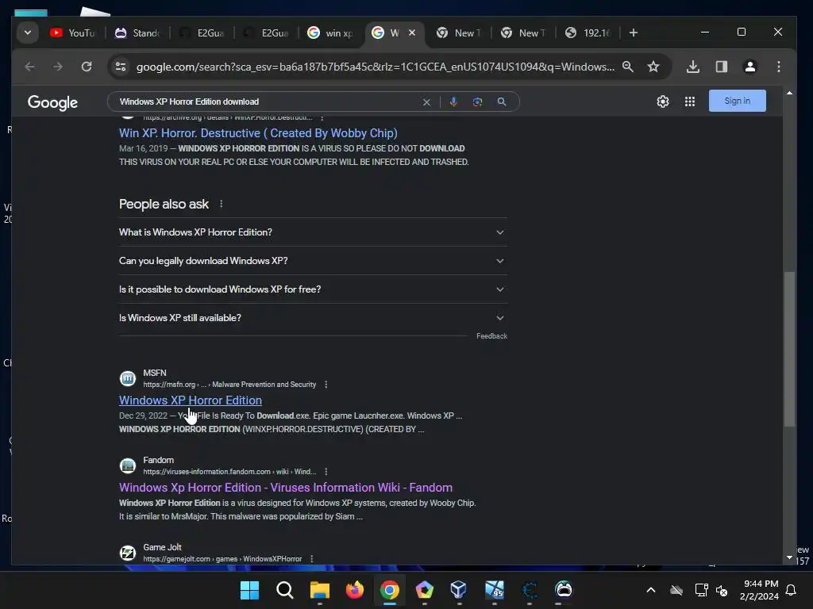Click the scrollbar down arrow
The image size is (813, 609).
point(789,557)
